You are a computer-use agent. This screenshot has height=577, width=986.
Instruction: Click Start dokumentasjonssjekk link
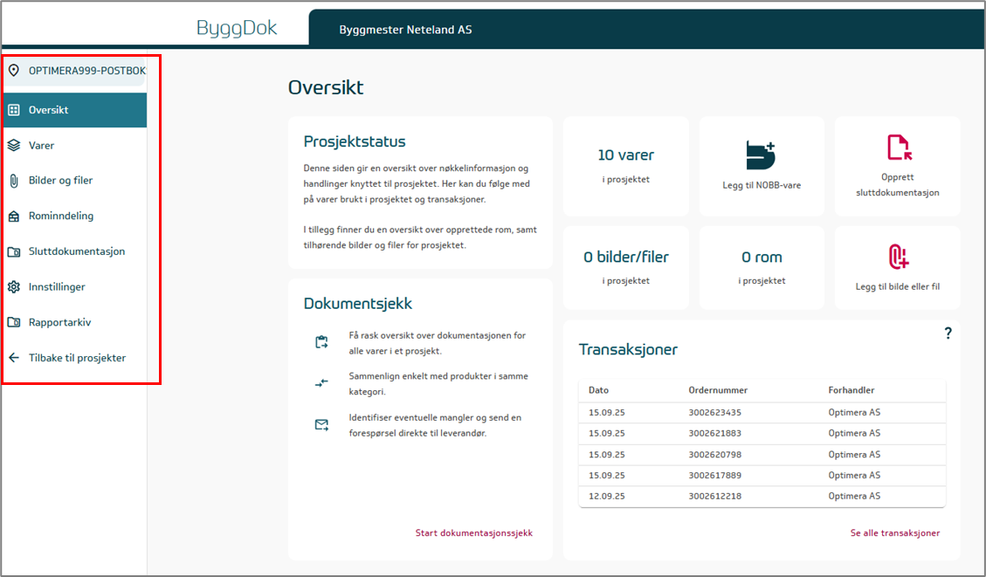coord(473,532)
